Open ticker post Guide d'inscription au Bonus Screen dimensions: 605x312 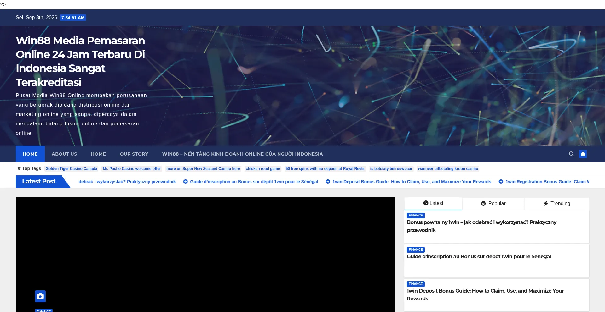[x=254, y=182]
